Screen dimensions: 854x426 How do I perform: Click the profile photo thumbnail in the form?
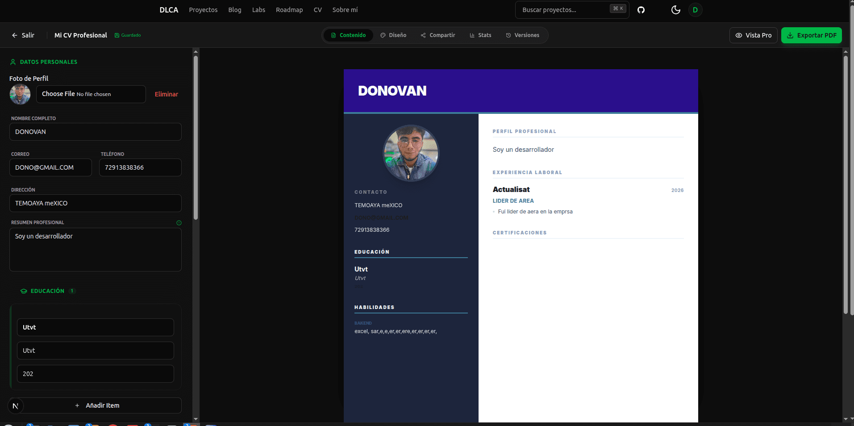coord(20,94)
